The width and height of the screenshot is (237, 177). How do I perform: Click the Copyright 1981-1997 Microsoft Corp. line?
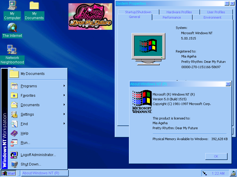point(182,104)
